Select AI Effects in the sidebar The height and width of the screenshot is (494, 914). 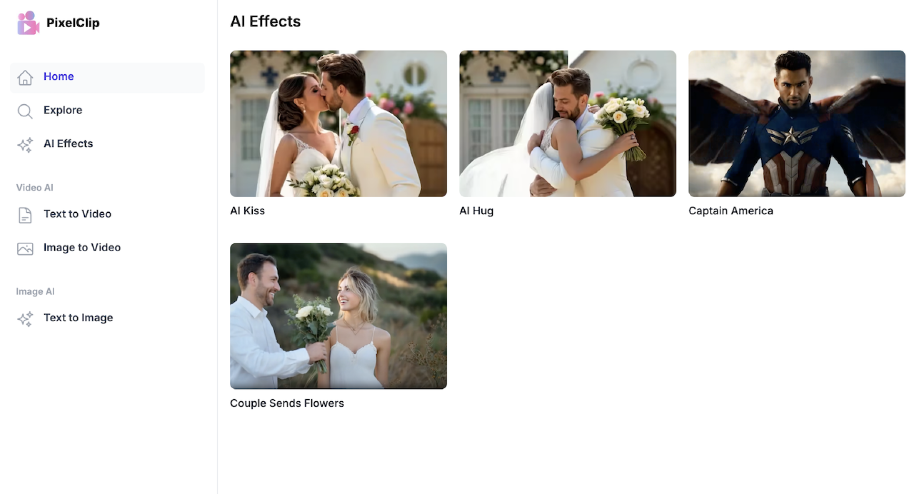[108, 144]
